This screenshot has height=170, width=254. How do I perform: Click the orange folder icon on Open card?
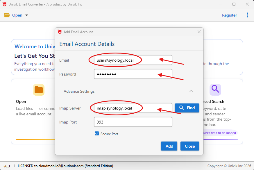click(x=39, y=90)
